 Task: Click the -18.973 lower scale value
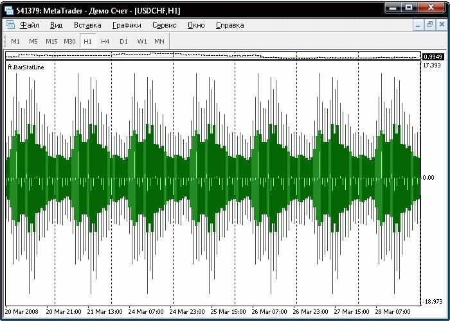click(x=431, y=302)
